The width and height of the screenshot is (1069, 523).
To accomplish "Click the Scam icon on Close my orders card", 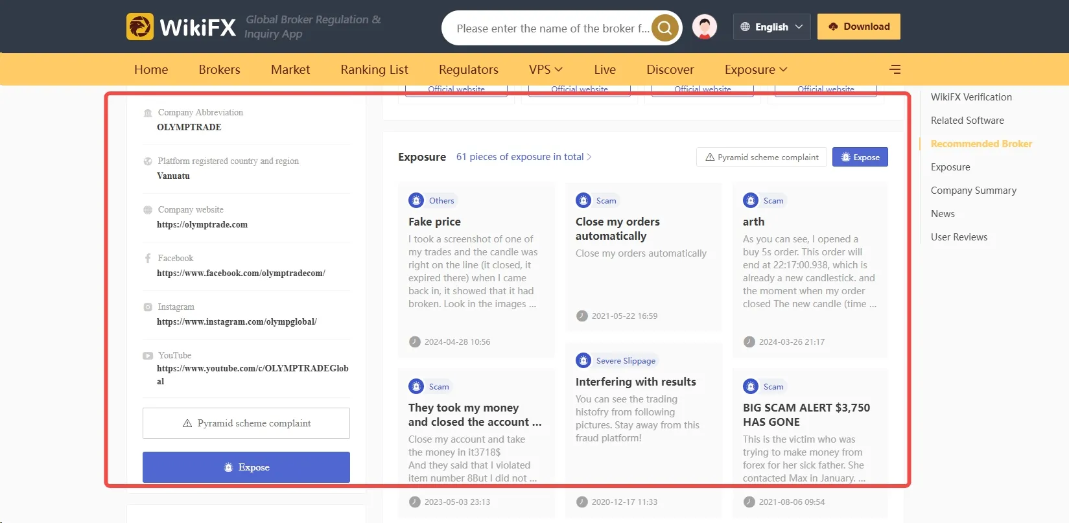I will point(583,200).
